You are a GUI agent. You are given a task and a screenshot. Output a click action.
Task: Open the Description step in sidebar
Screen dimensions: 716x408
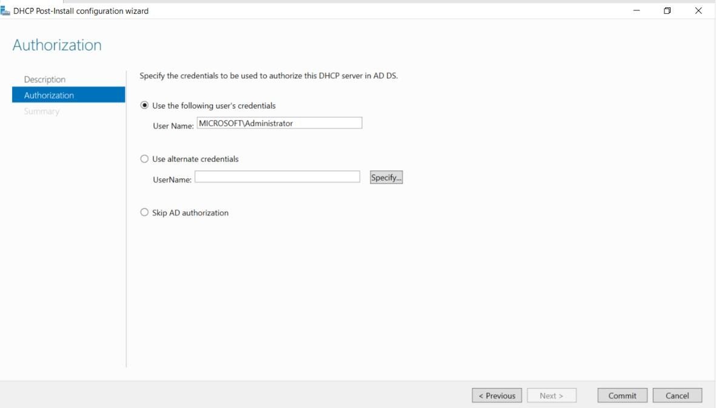coord(45,79)
